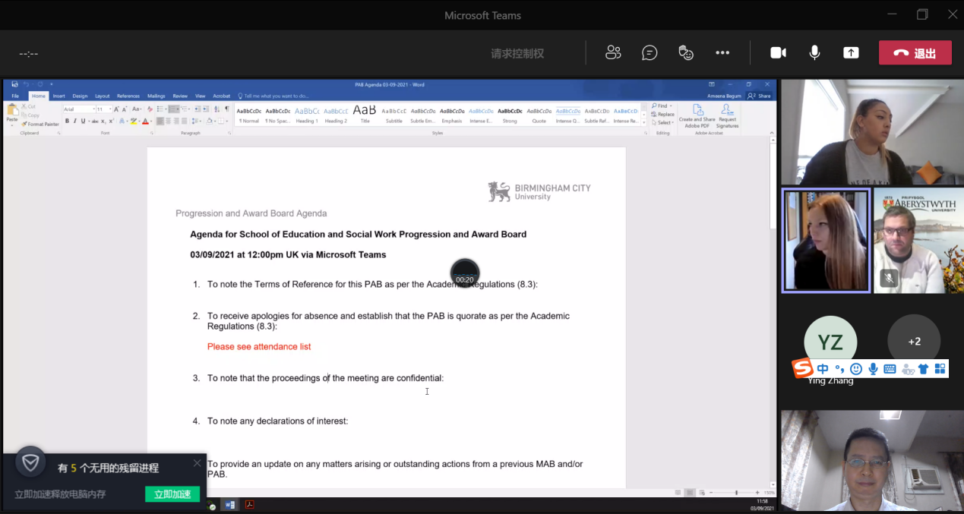Click 请求控制权 to request control
964x514 pixels.
click(x=517, y=53)
